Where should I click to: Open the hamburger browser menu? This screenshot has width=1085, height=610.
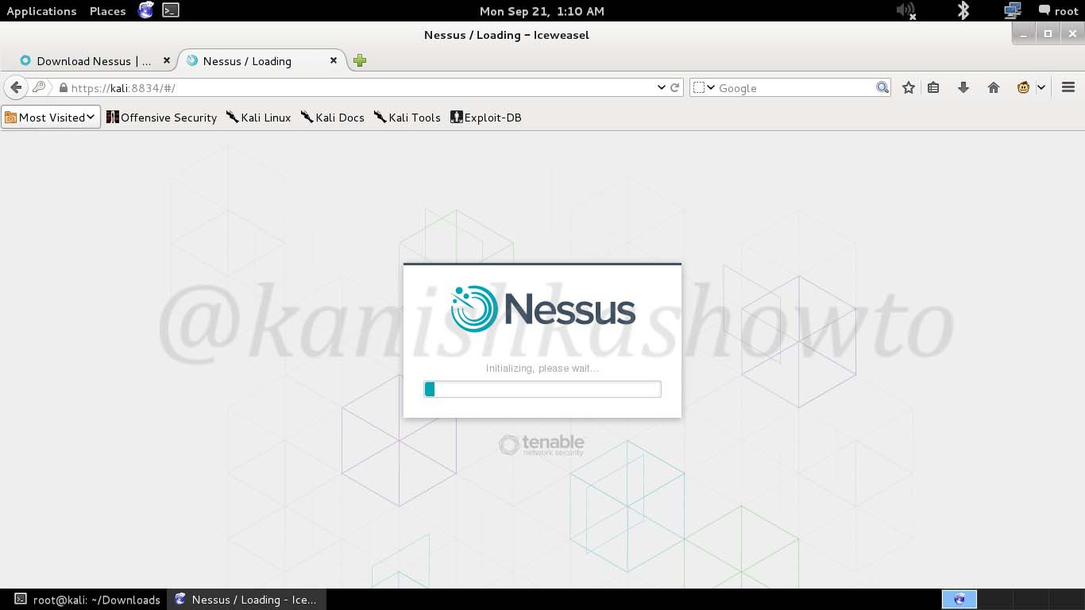[1068, 87]
